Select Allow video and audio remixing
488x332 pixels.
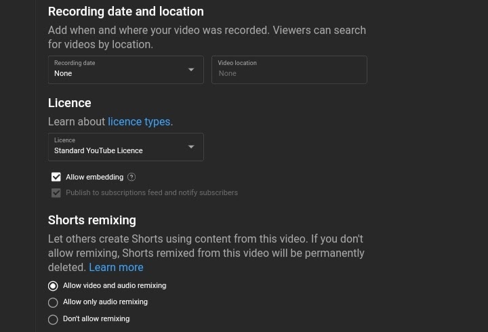[53, 286]
